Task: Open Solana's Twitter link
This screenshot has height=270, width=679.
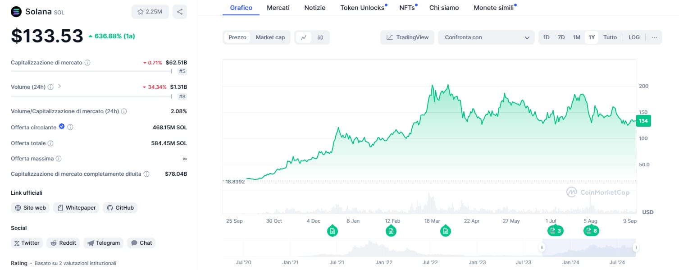Action: click(27, 243)
